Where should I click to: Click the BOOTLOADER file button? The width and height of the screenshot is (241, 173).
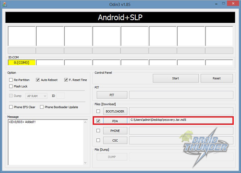point(115,111)
